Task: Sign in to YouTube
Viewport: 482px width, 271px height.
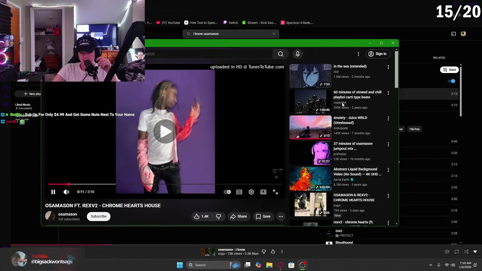Action: (x=377, y=54)
